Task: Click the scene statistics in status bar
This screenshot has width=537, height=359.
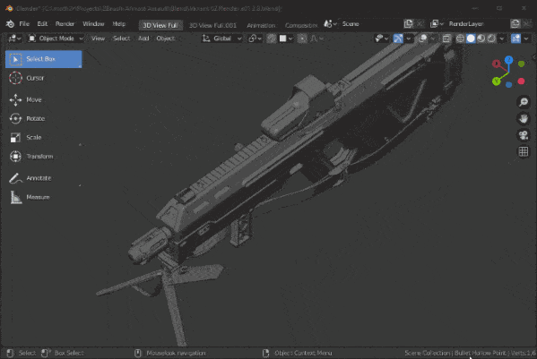Action: click(470, 353)
